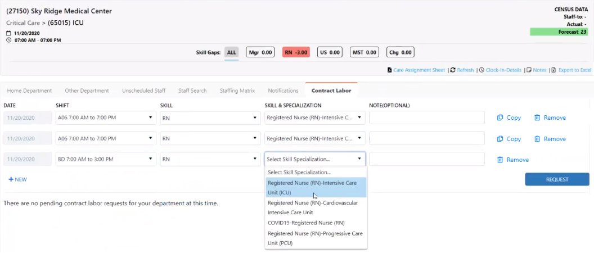Toggle the Mgr 0.00 skill gap filter
This screenshot has height=253, width=594.
[x=260, y=52]
